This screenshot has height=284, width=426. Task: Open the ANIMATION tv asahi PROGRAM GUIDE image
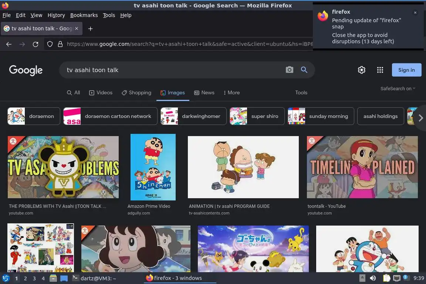(243, 167)
